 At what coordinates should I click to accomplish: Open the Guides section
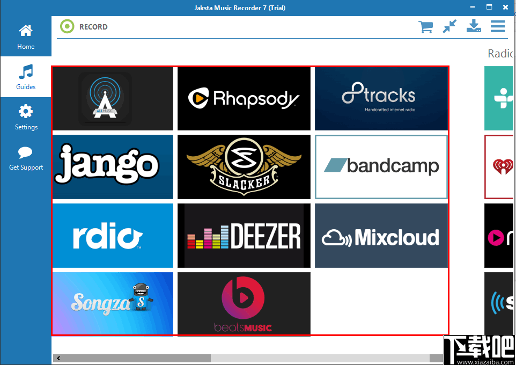[x=26, y=77]
